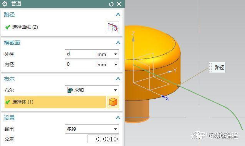Click the Y axis arrow of triad
This screenshot has width=245, height=146.
tap(171, 71)
